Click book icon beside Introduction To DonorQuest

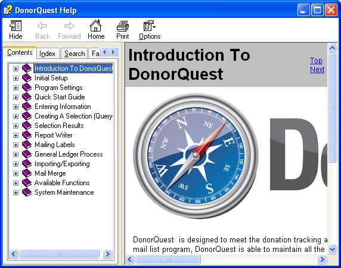[x=27, y=68]
